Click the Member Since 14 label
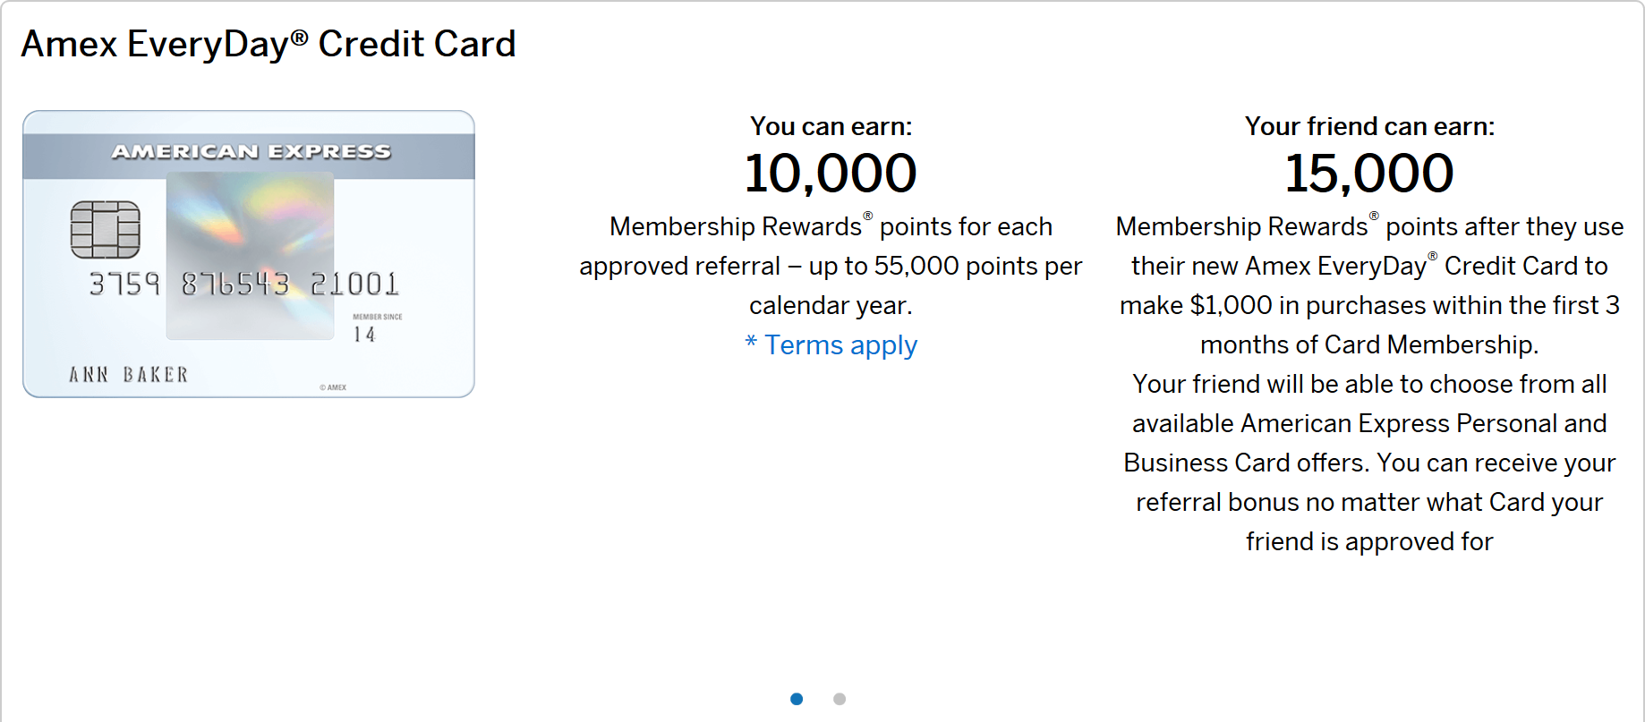Viewport: 1645px width, 722px height. pos(377,328)
